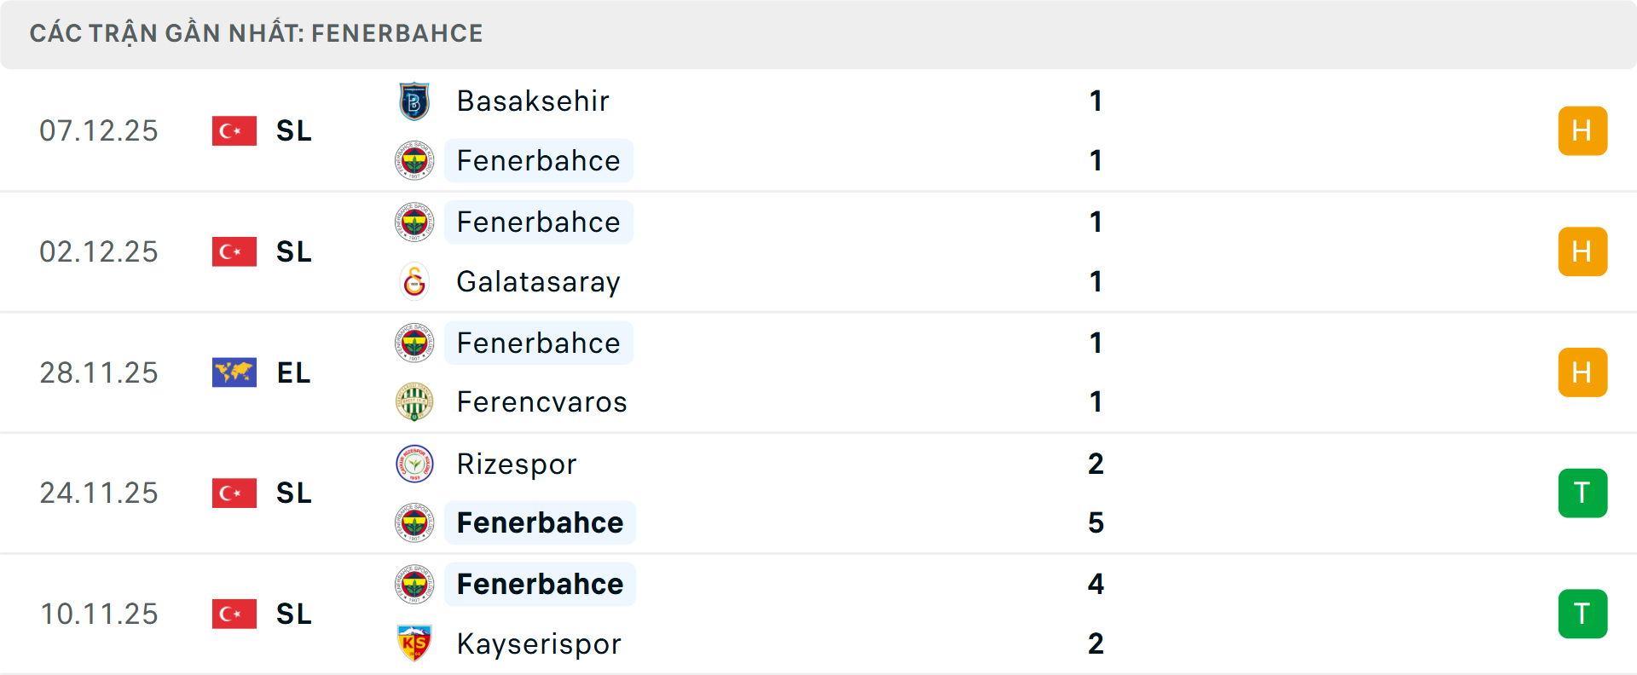Screen dimensions: 1637x675
Task: Click the Basaksehir club crest
Action: click(414, 101)
